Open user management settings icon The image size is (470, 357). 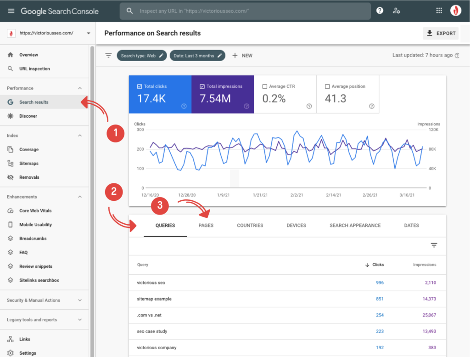tap(397, 11)
